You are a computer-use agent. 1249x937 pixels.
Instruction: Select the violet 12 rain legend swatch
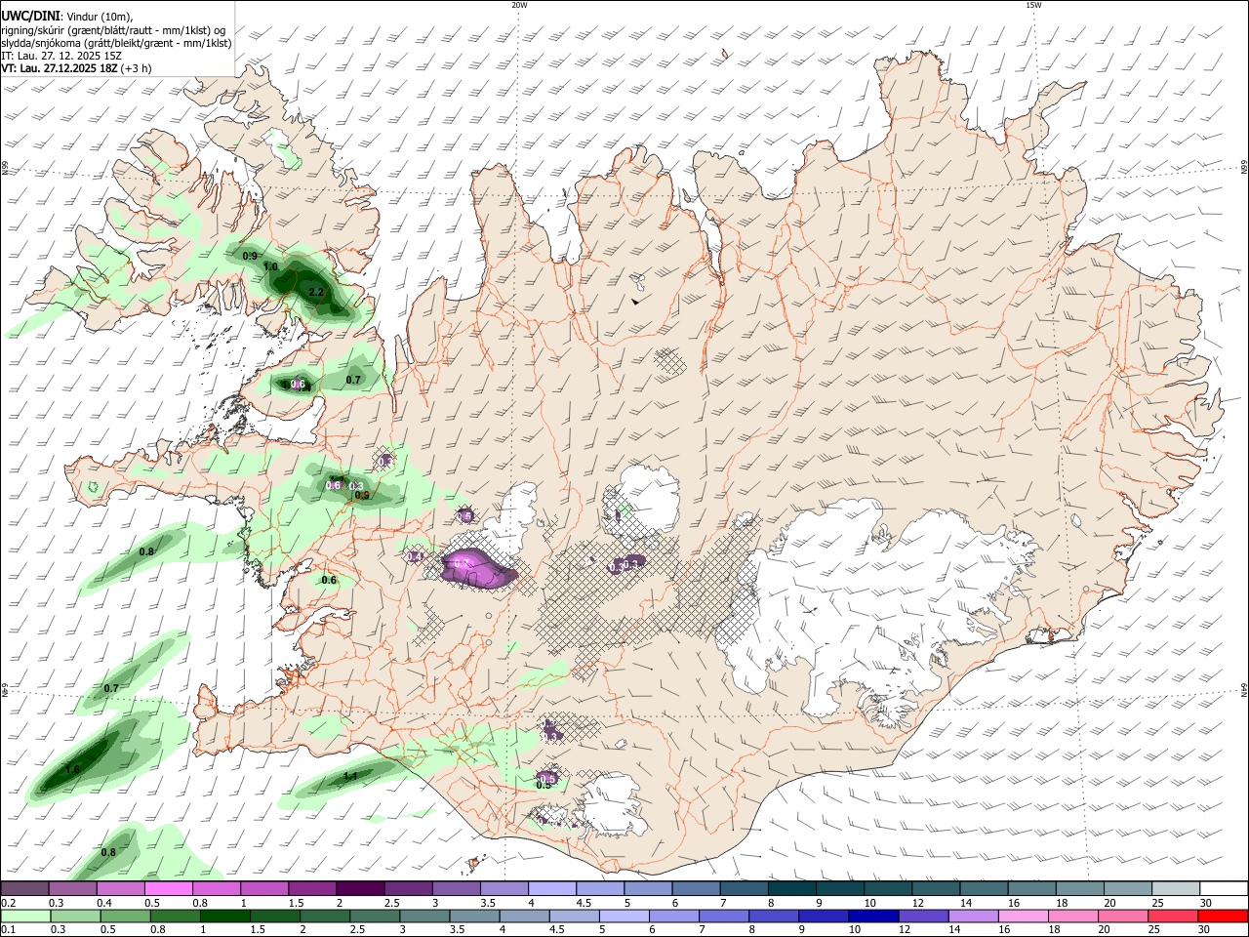(x=923, y=916)
